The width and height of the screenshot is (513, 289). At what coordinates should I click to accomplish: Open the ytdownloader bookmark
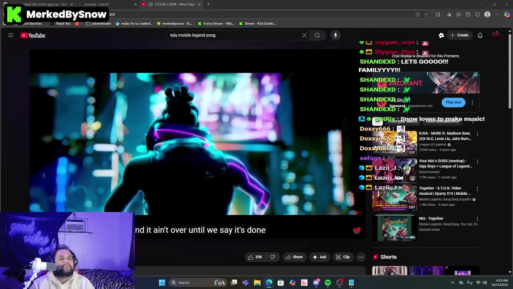[98, 23]
